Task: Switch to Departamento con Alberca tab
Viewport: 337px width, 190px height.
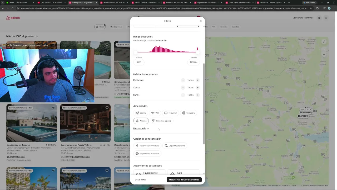Action: 208,3
